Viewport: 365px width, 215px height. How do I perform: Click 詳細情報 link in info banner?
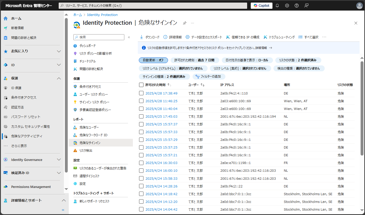261,48
